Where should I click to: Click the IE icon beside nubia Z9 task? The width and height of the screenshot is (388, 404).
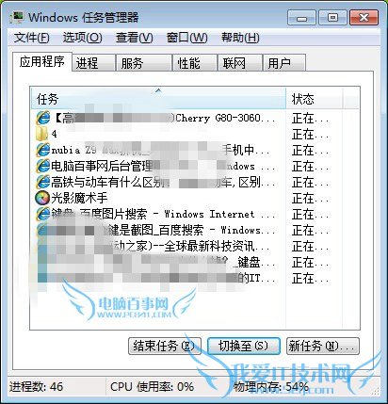(43, 150)
